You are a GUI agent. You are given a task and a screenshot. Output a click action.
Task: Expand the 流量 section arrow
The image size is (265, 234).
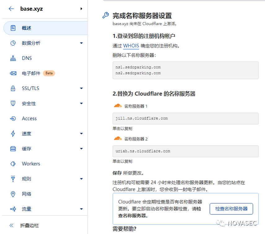pyautogui.click(x=81, y=209)
